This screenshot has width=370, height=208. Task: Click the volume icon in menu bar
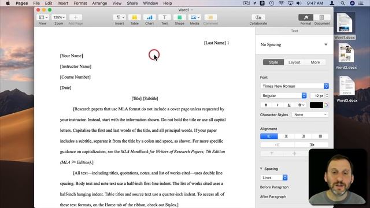pos(299,3)
